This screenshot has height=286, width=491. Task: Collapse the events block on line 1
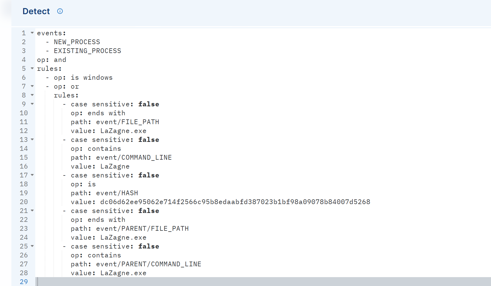tap(32, 33)
